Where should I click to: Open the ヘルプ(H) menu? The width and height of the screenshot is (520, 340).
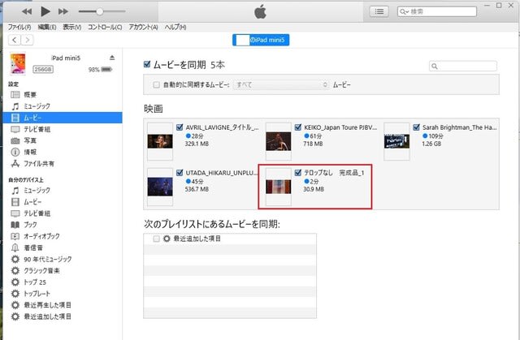click(x=175, y=27)
